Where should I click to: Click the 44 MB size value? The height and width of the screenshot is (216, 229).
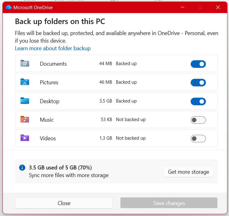(106, 64)
